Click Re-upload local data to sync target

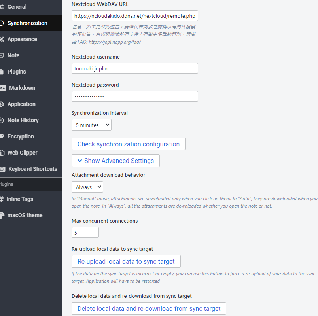point(126,261)
